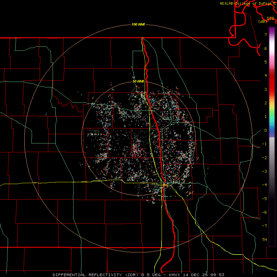Click the -2 value on color scale
The height and width of the screenshot is (277, 277).
pos(264,158)
